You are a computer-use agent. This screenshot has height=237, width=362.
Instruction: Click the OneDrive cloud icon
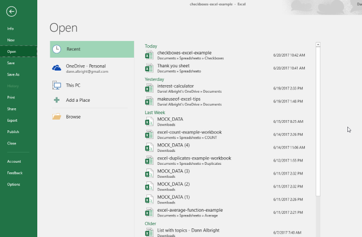tap(57, 68)
